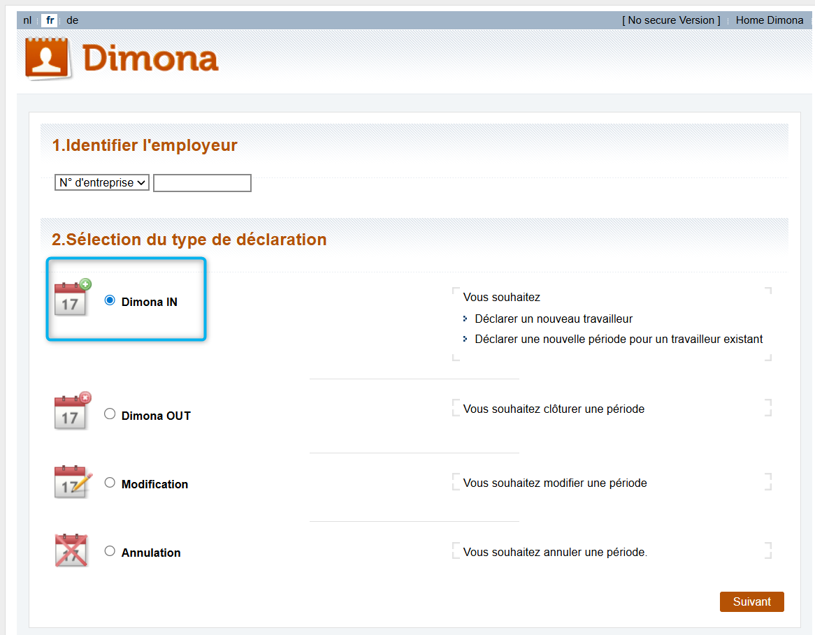Select the Dimona OUT radio button
Image resolution: width=815 pixels, height=635 pixels.
[110, 414]
